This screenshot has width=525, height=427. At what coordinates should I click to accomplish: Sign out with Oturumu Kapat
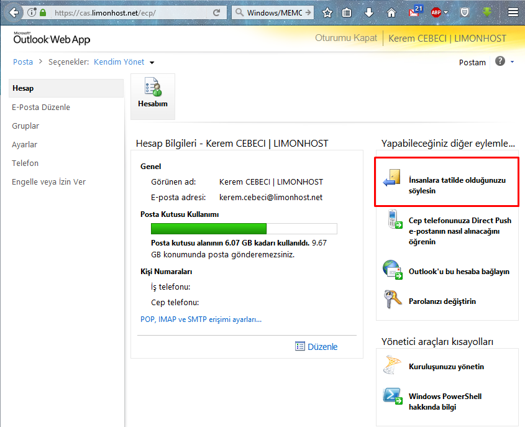pos(346,38)
